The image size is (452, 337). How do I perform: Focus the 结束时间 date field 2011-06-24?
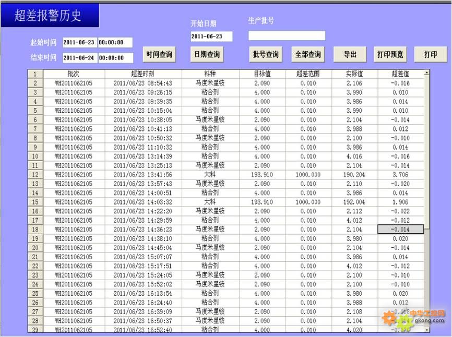(80, 57)
